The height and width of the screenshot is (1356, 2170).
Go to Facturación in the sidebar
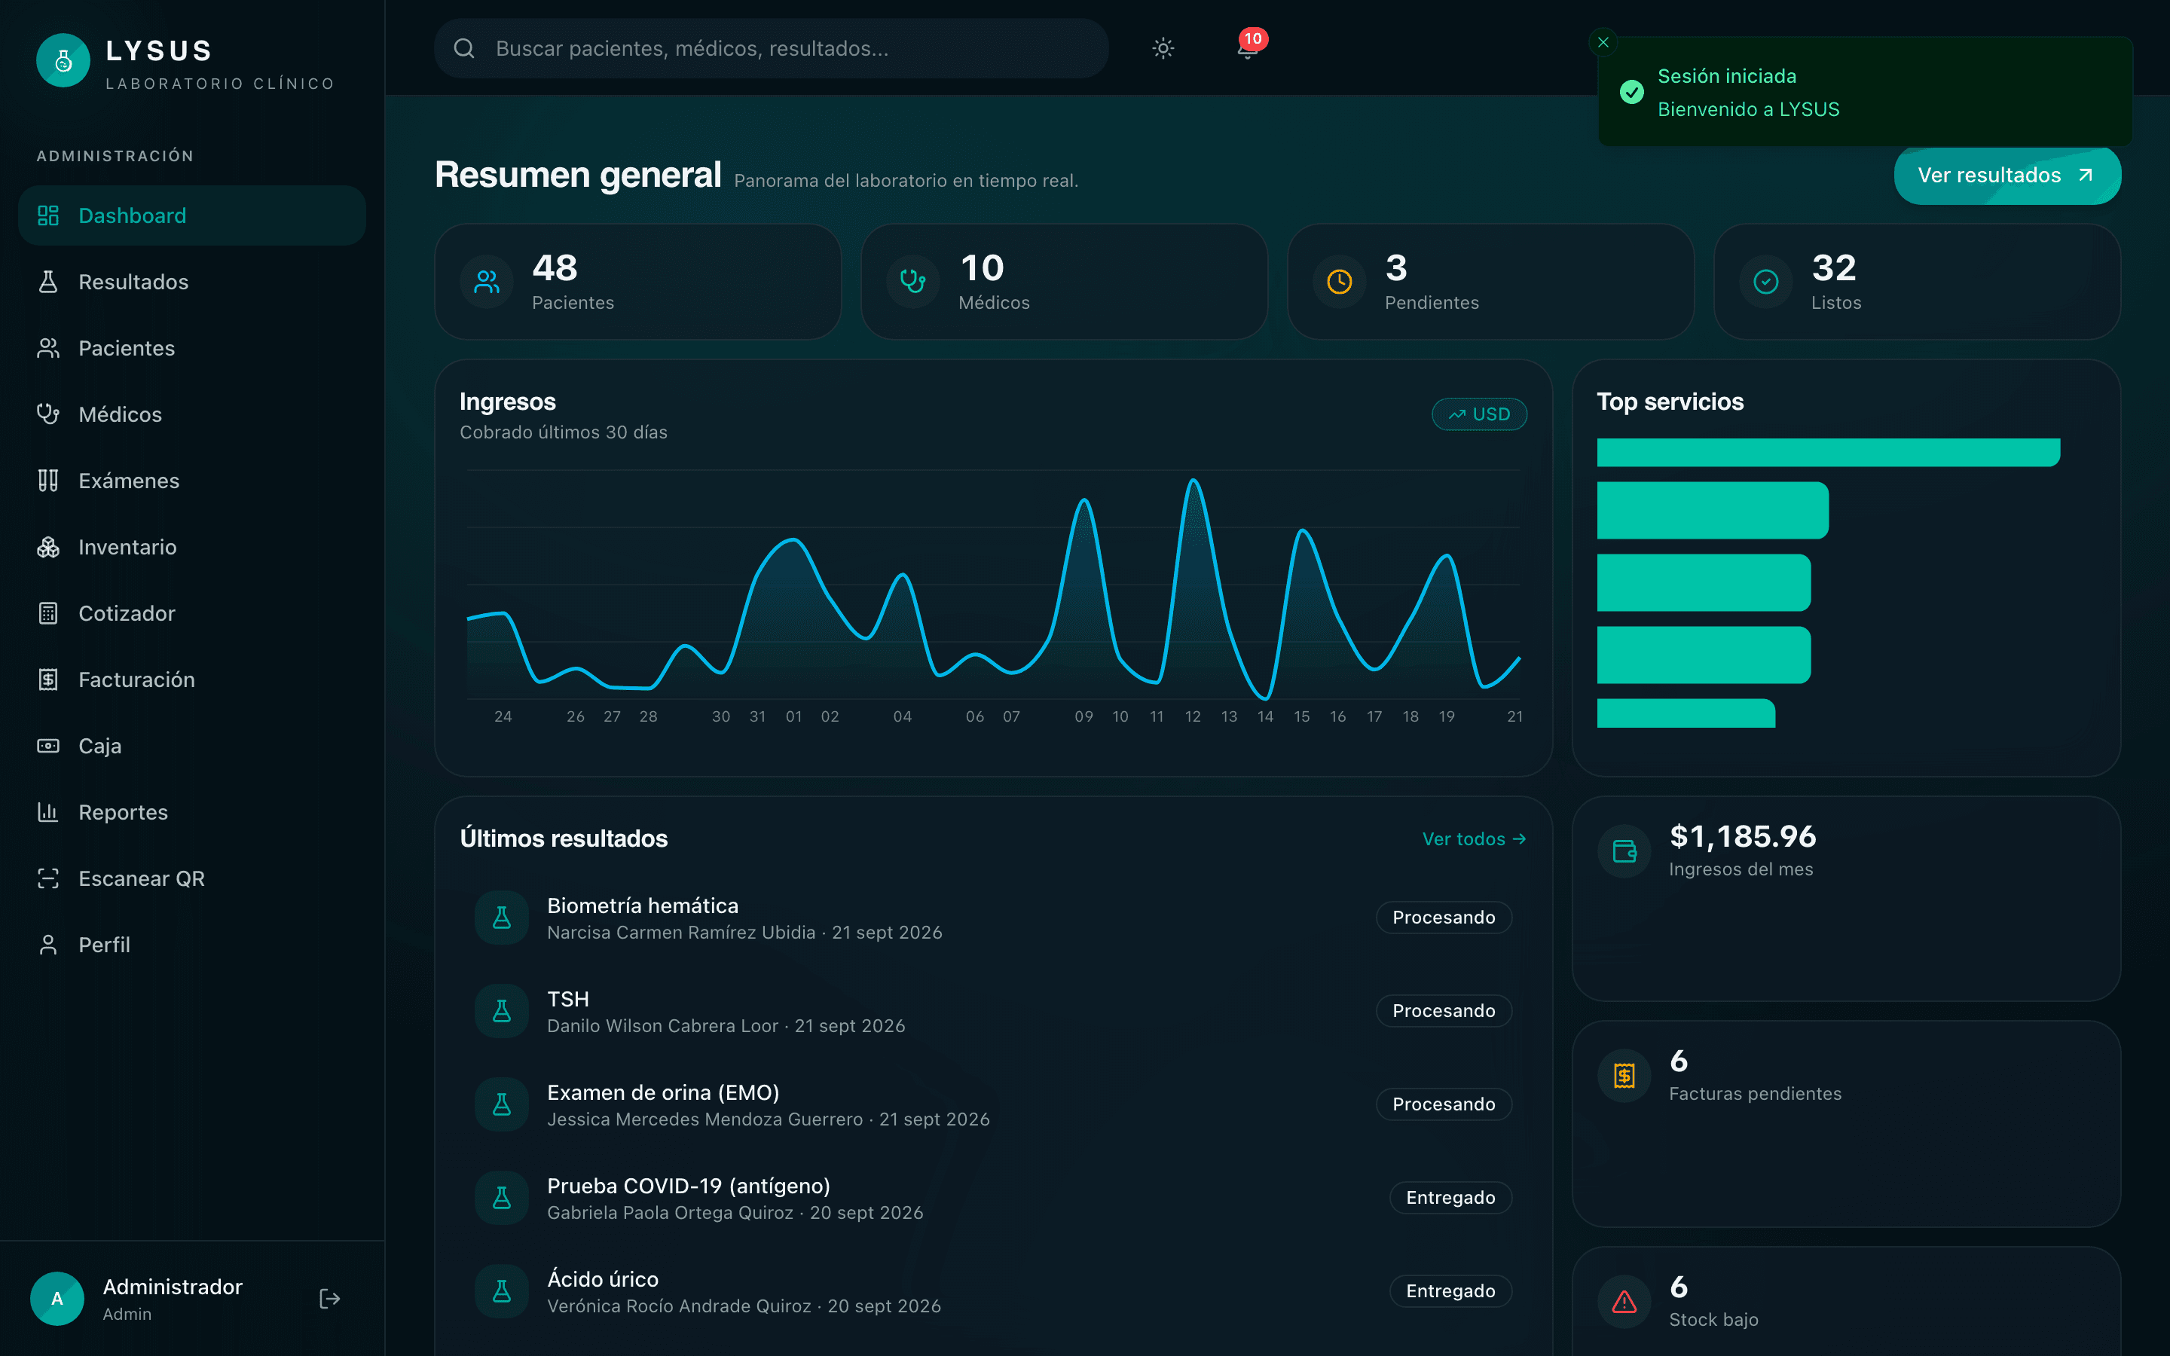(x=192, y=680)
